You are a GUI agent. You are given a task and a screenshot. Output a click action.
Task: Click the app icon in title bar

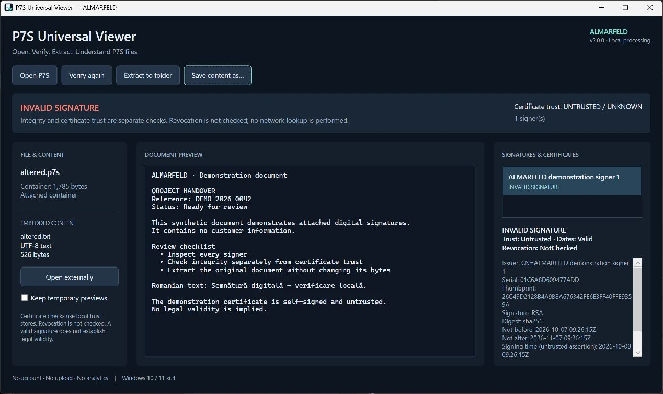tap(8, 8)
